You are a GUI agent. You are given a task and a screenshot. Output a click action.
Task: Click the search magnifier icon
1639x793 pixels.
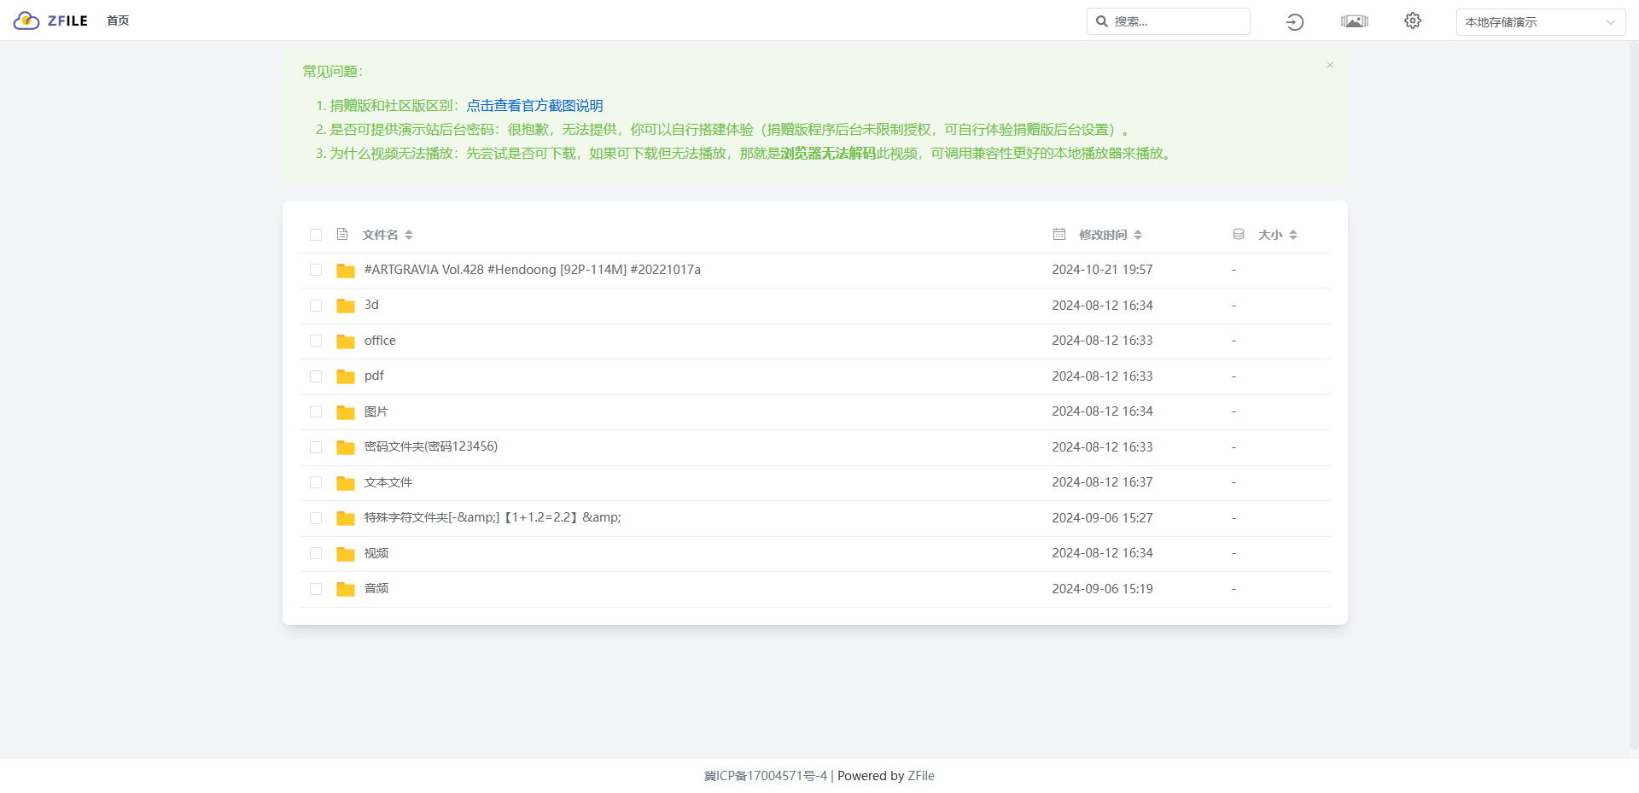pyautogui.click(x=1102, y=21)
